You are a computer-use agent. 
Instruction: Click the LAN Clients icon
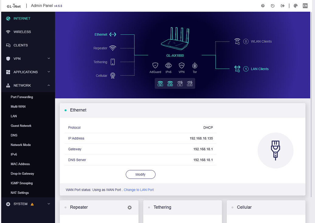point(237,69)
